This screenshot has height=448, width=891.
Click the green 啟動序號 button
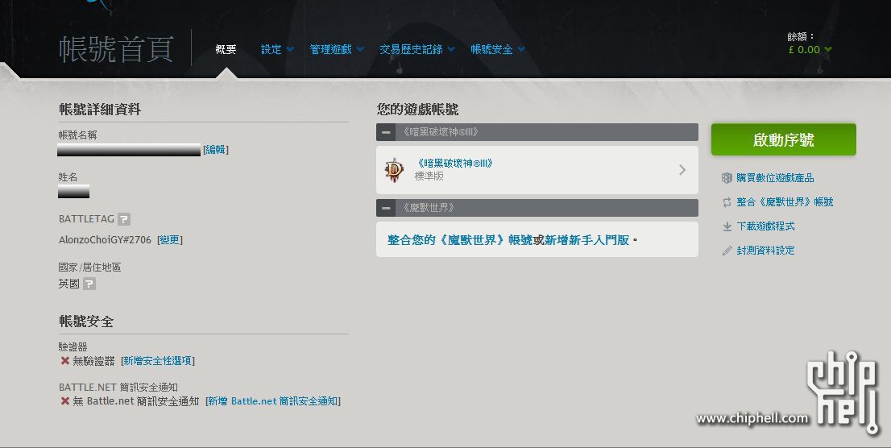(784, 139)
